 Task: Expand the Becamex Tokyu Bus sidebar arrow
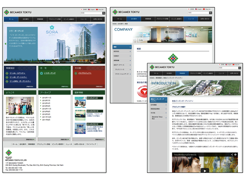point(166,118)
